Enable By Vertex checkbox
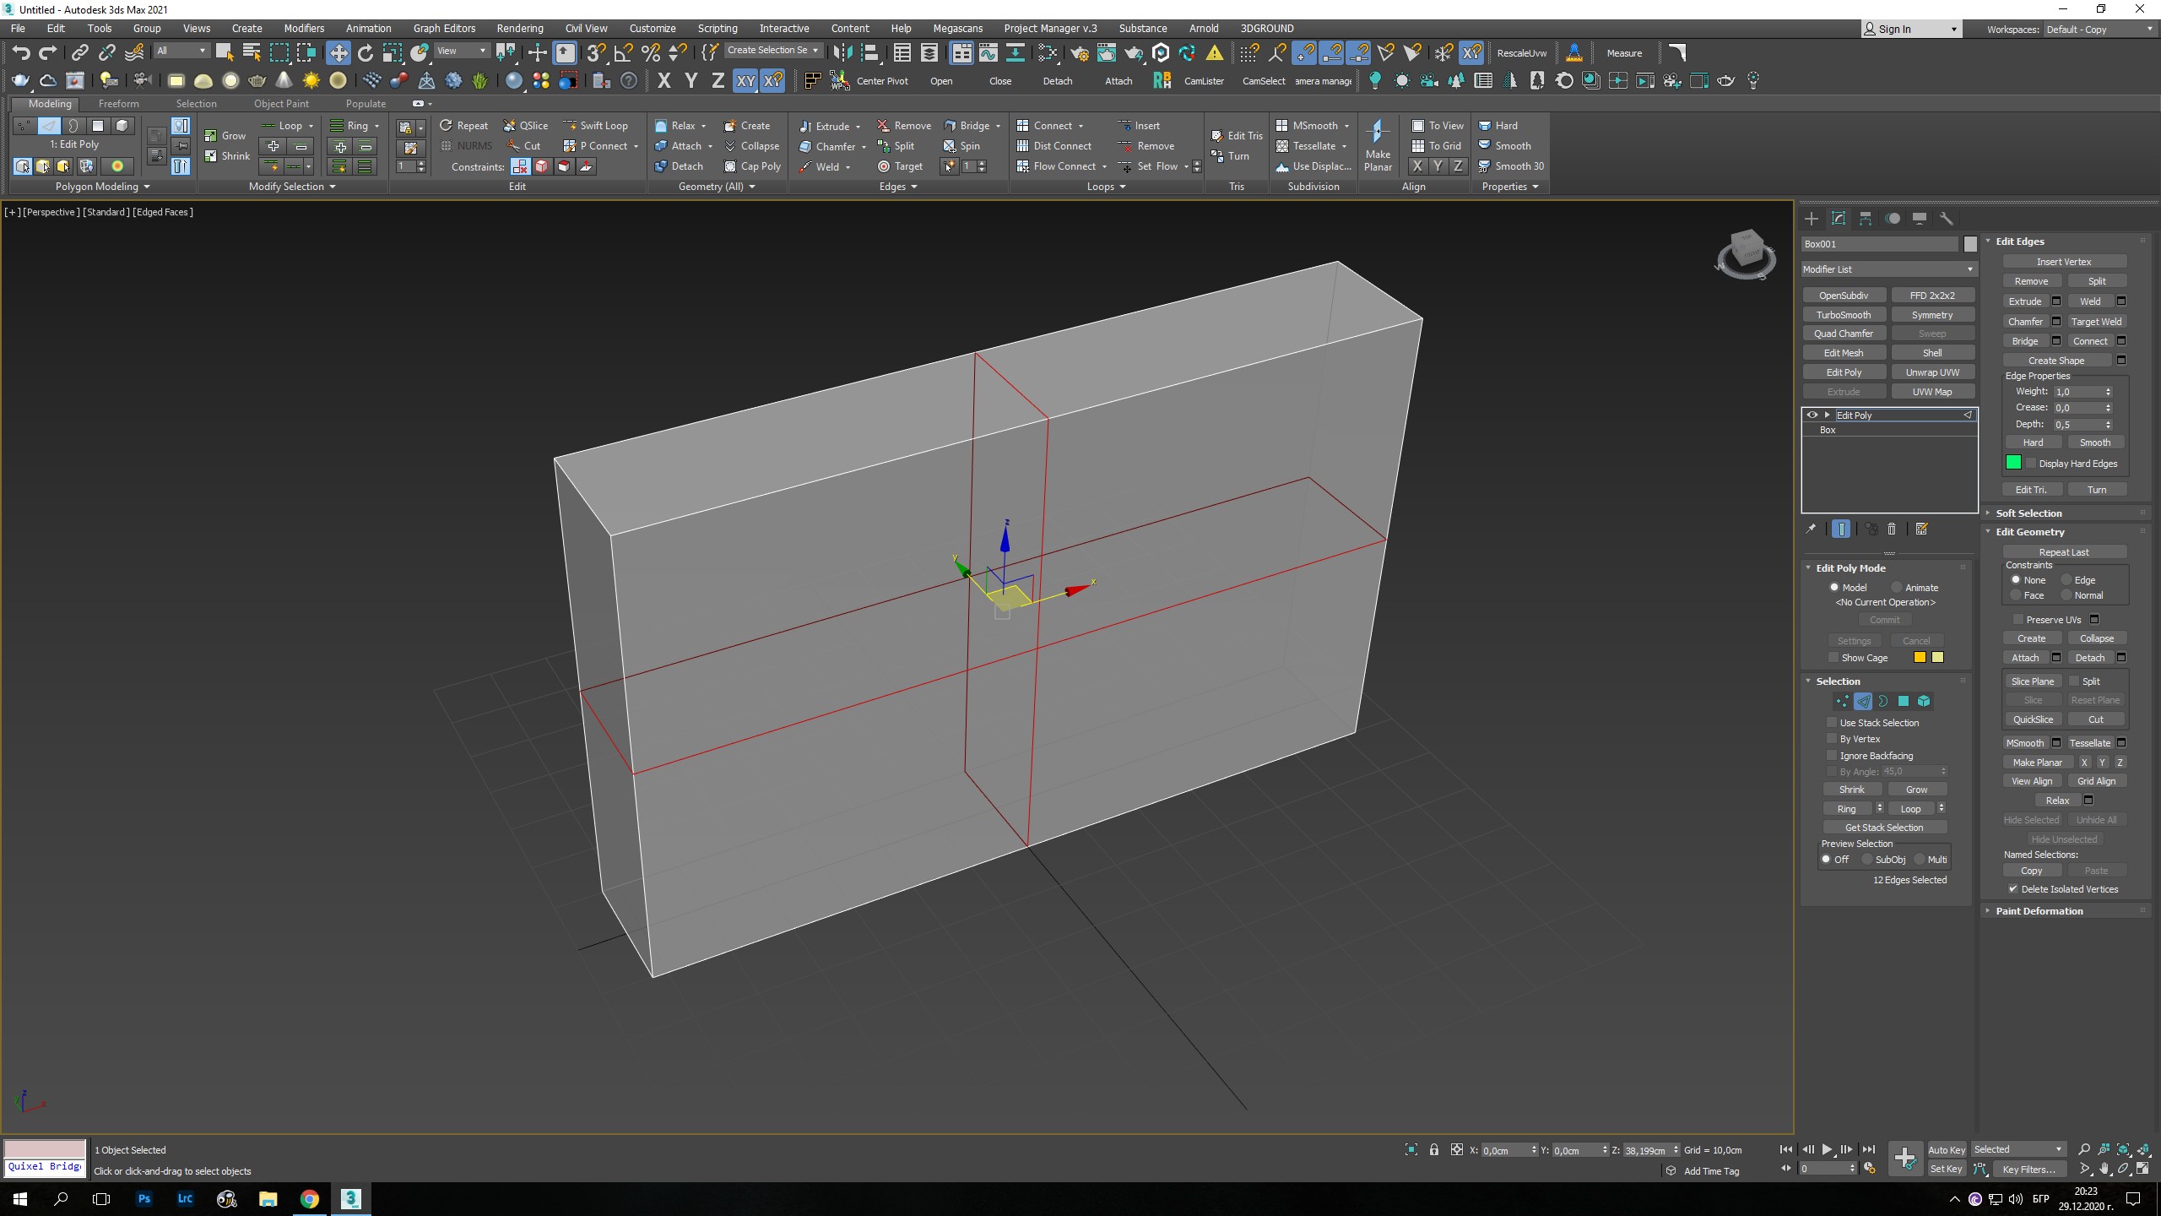Screen dimensions: 2161x1216 (1832, 739)
